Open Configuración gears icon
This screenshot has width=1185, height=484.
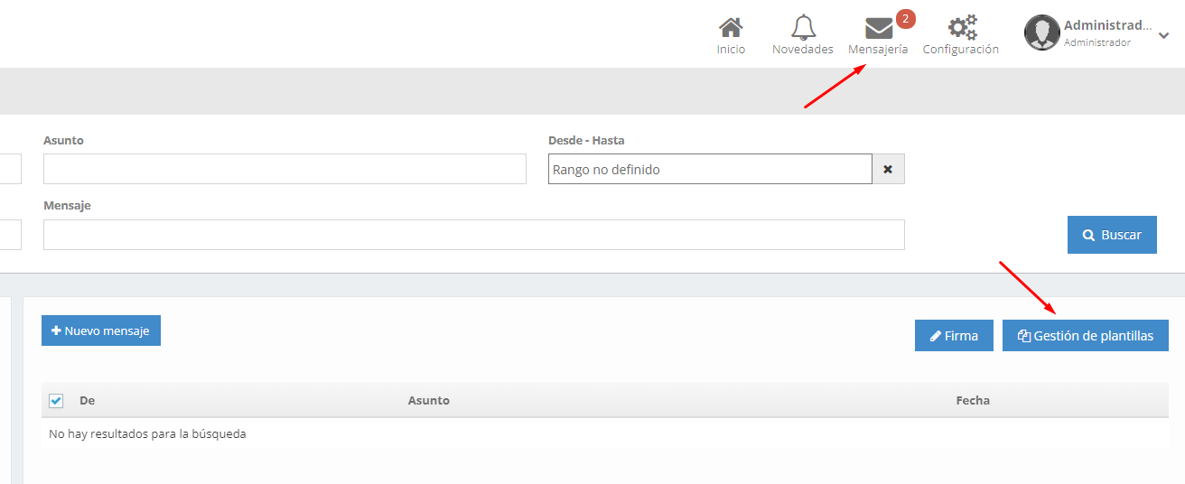click(x=960, y=27)
